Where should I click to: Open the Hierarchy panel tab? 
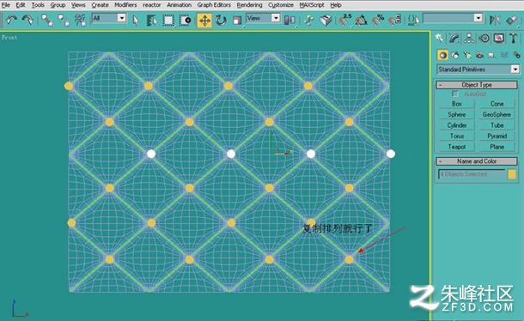tap(469, 39)
